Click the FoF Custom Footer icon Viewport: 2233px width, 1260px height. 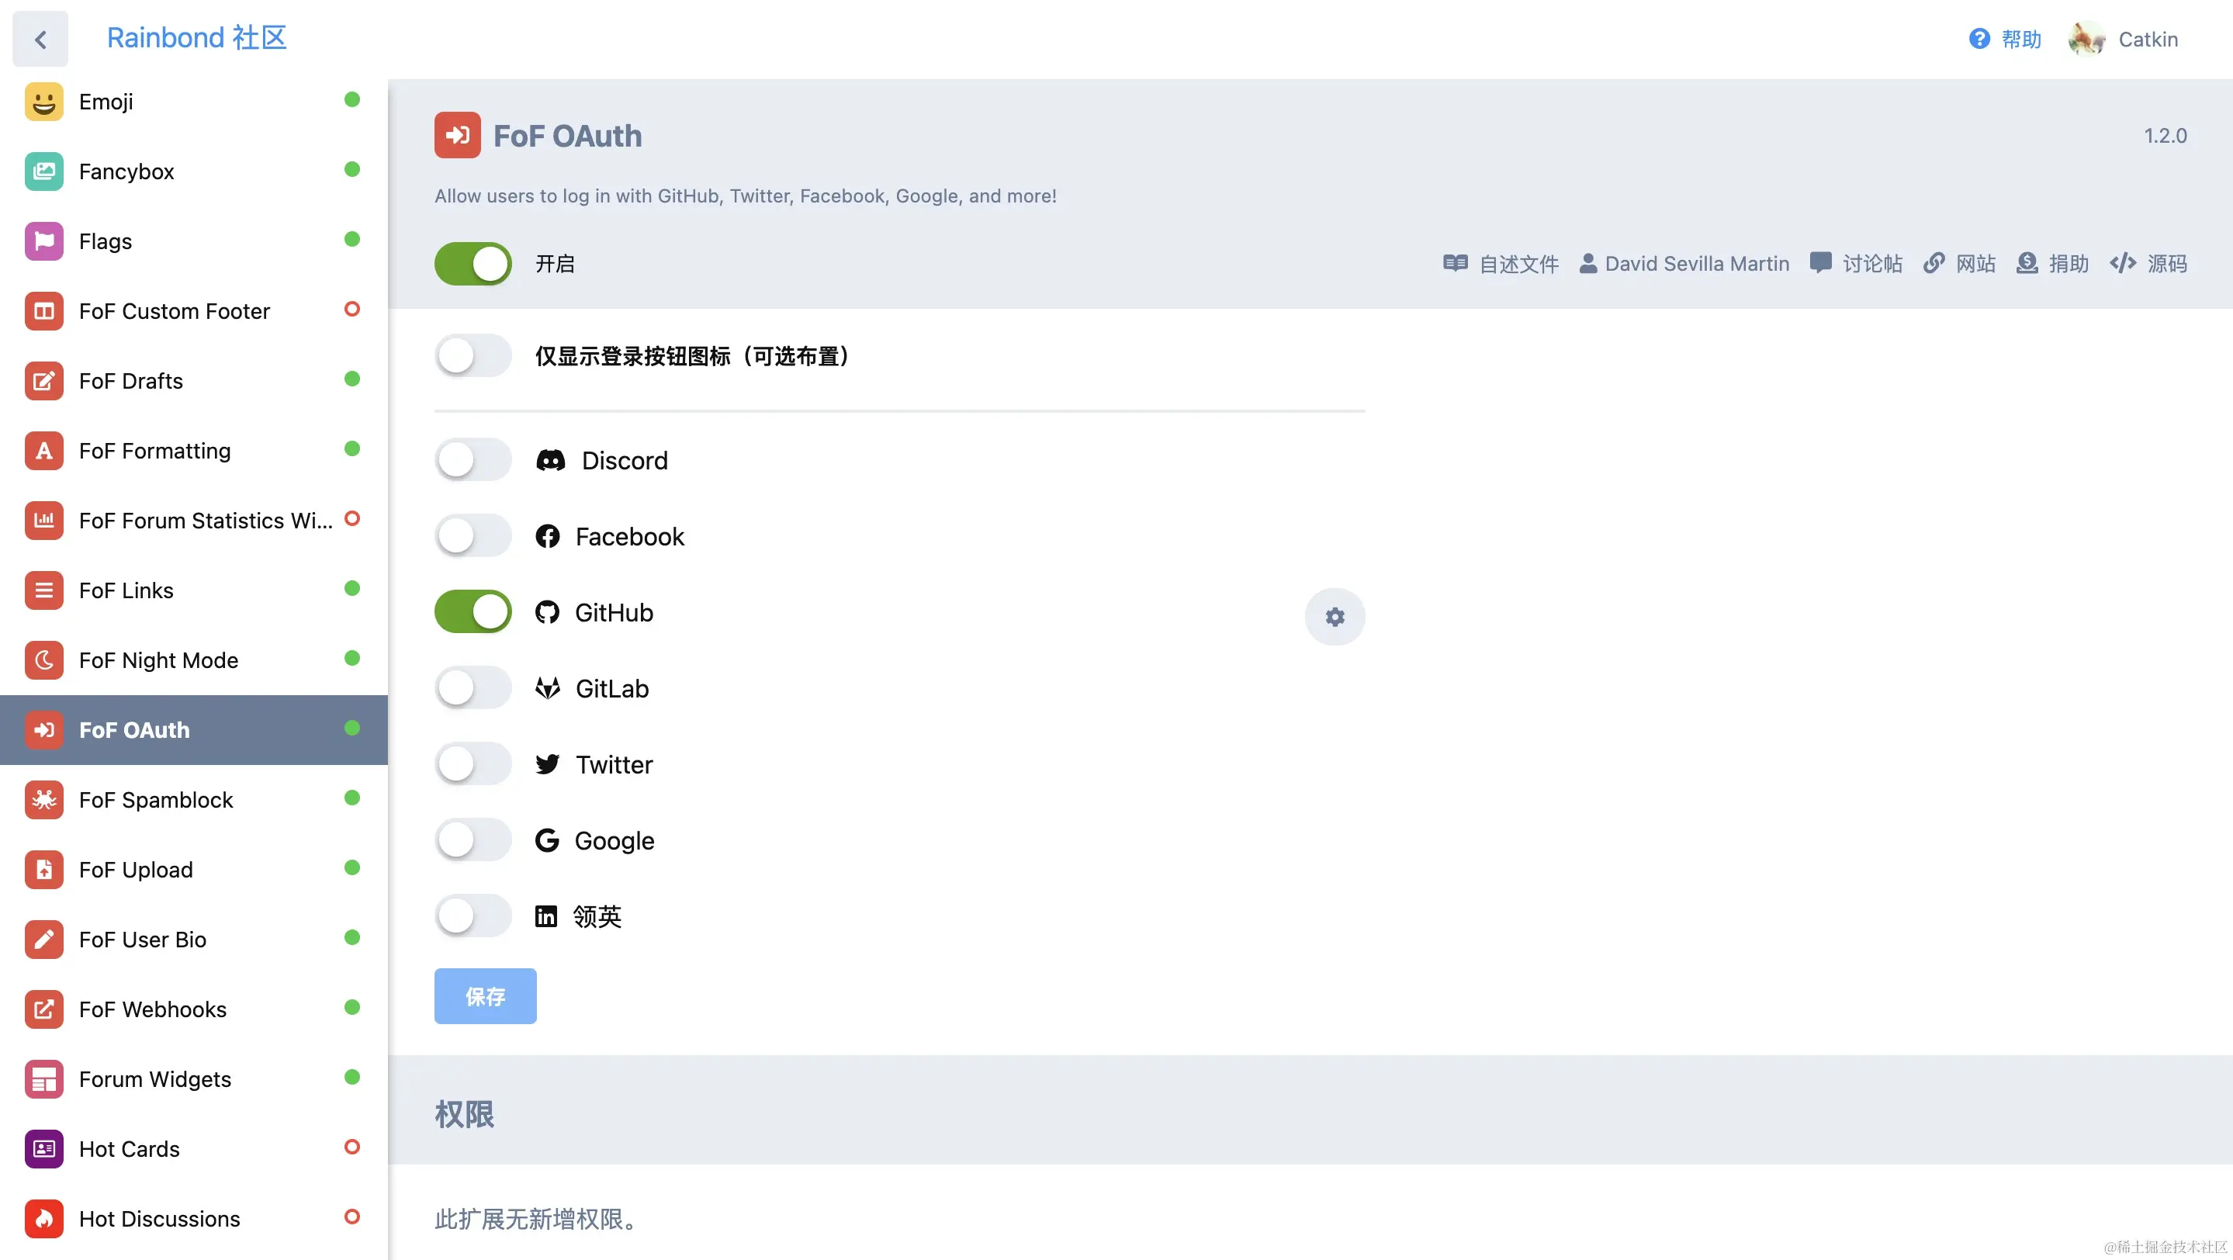[x=44, y=311]
